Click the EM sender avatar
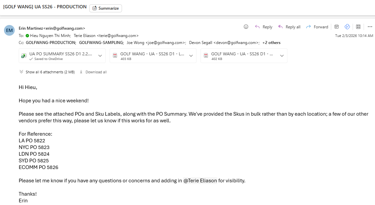 [9, 30]
